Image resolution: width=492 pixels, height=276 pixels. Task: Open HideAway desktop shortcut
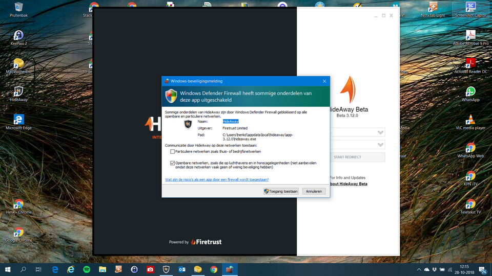tap(18, 94)
